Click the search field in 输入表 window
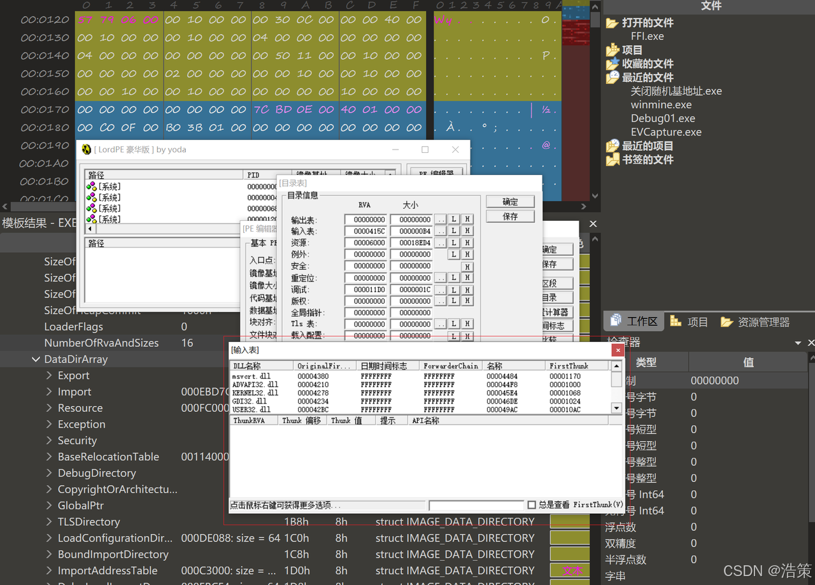Screen dimensions: 815x585 (x=476, y=505)
